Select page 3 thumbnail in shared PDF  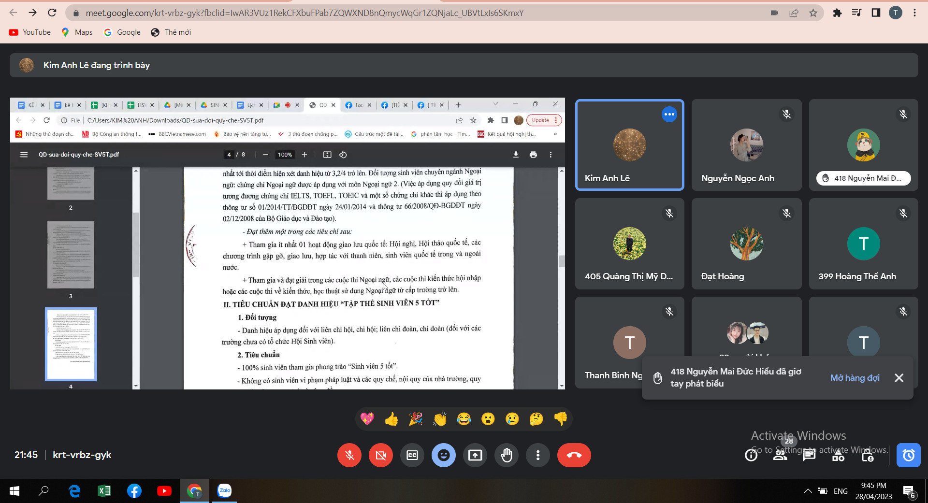pyautogui.click(x=71, y=255)
